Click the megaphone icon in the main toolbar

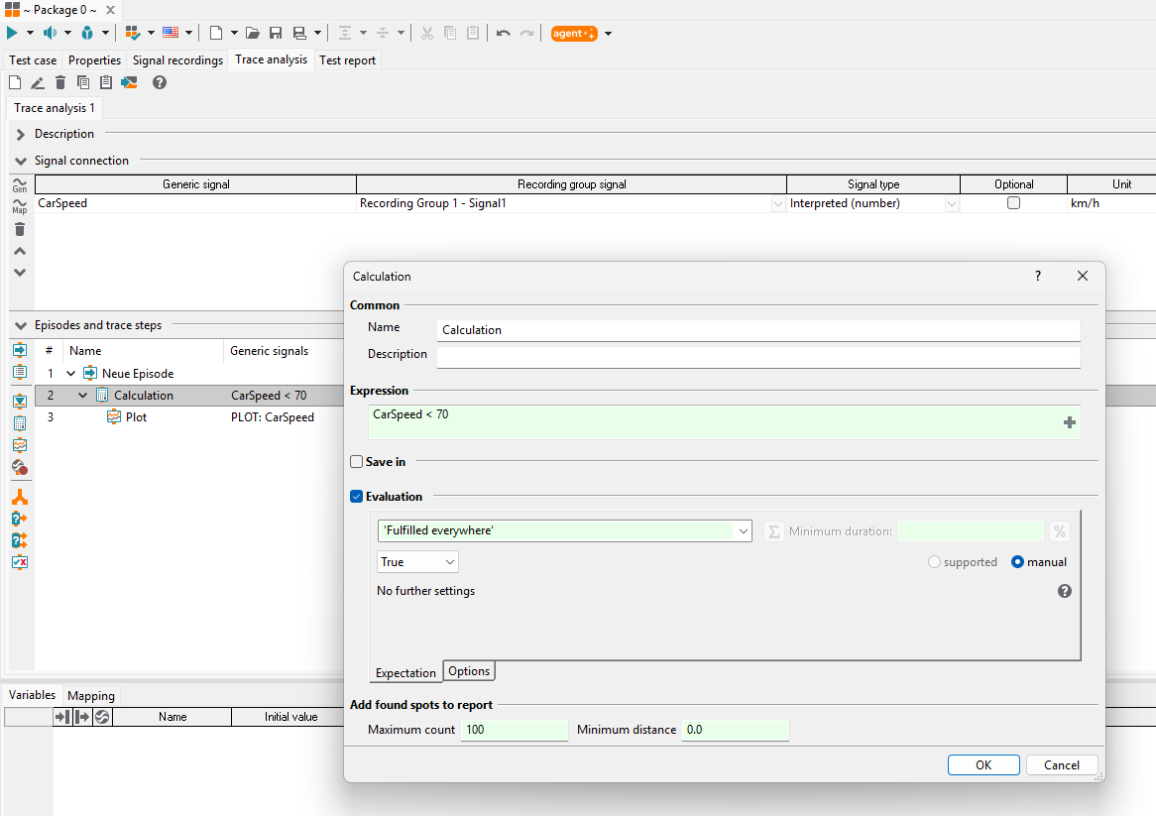coord(51,33)
